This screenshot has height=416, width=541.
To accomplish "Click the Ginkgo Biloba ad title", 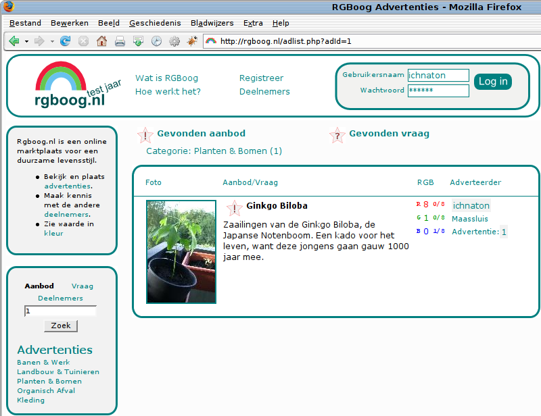I will tap(277, 206).
